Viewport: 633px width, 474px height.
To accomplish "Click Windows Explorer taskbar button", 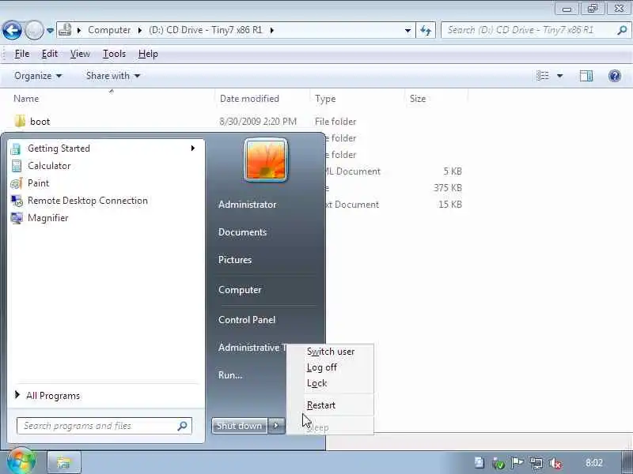I will click(x=64, y=462).
